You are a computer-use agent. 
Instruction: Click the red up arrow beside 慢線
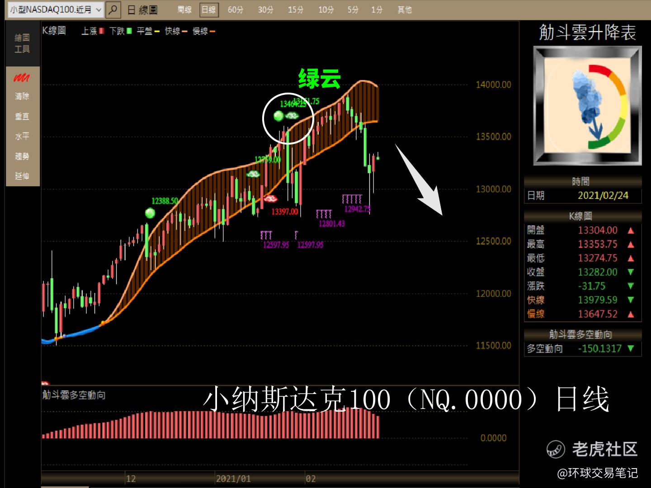click(x=631, y=314)
